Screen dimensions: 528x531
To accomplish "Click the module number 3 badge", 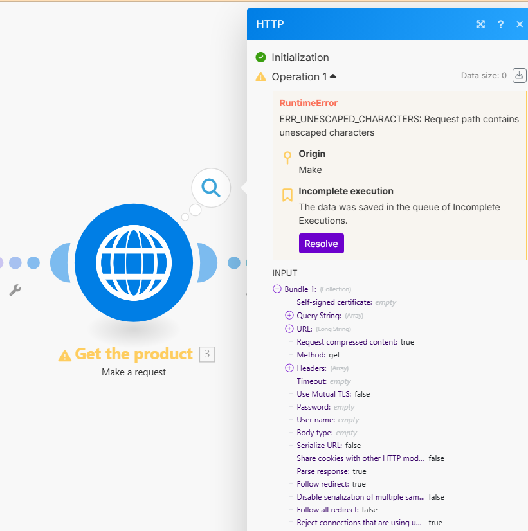I will [207, 354].
